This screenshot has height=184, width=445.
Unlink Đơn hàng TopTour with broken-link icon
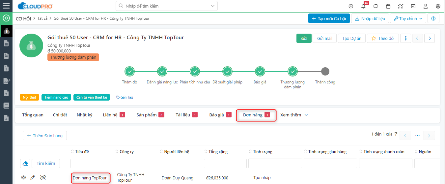point(43,178)
